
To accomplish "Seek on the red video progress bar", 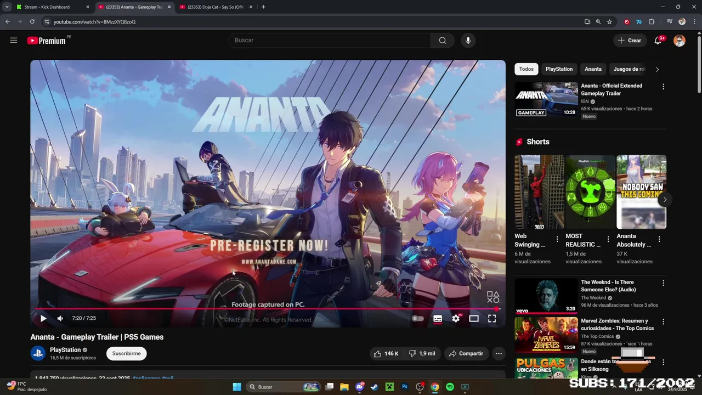I will 268,309.
